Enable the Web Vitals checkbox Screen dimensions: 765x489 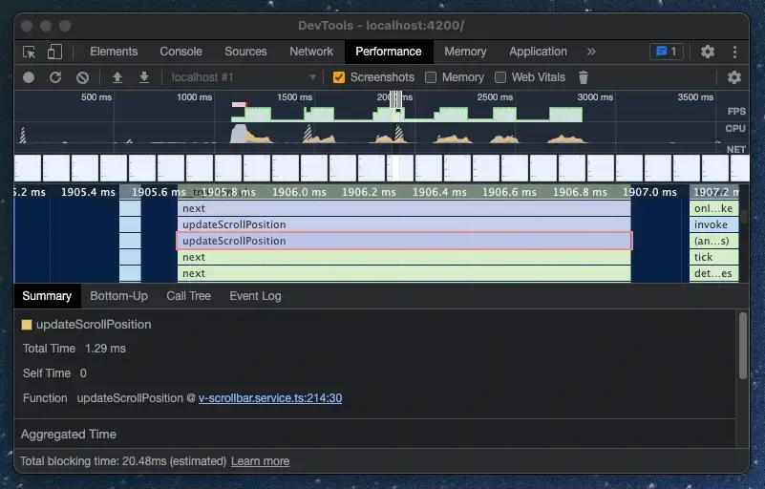coord(500,77)
